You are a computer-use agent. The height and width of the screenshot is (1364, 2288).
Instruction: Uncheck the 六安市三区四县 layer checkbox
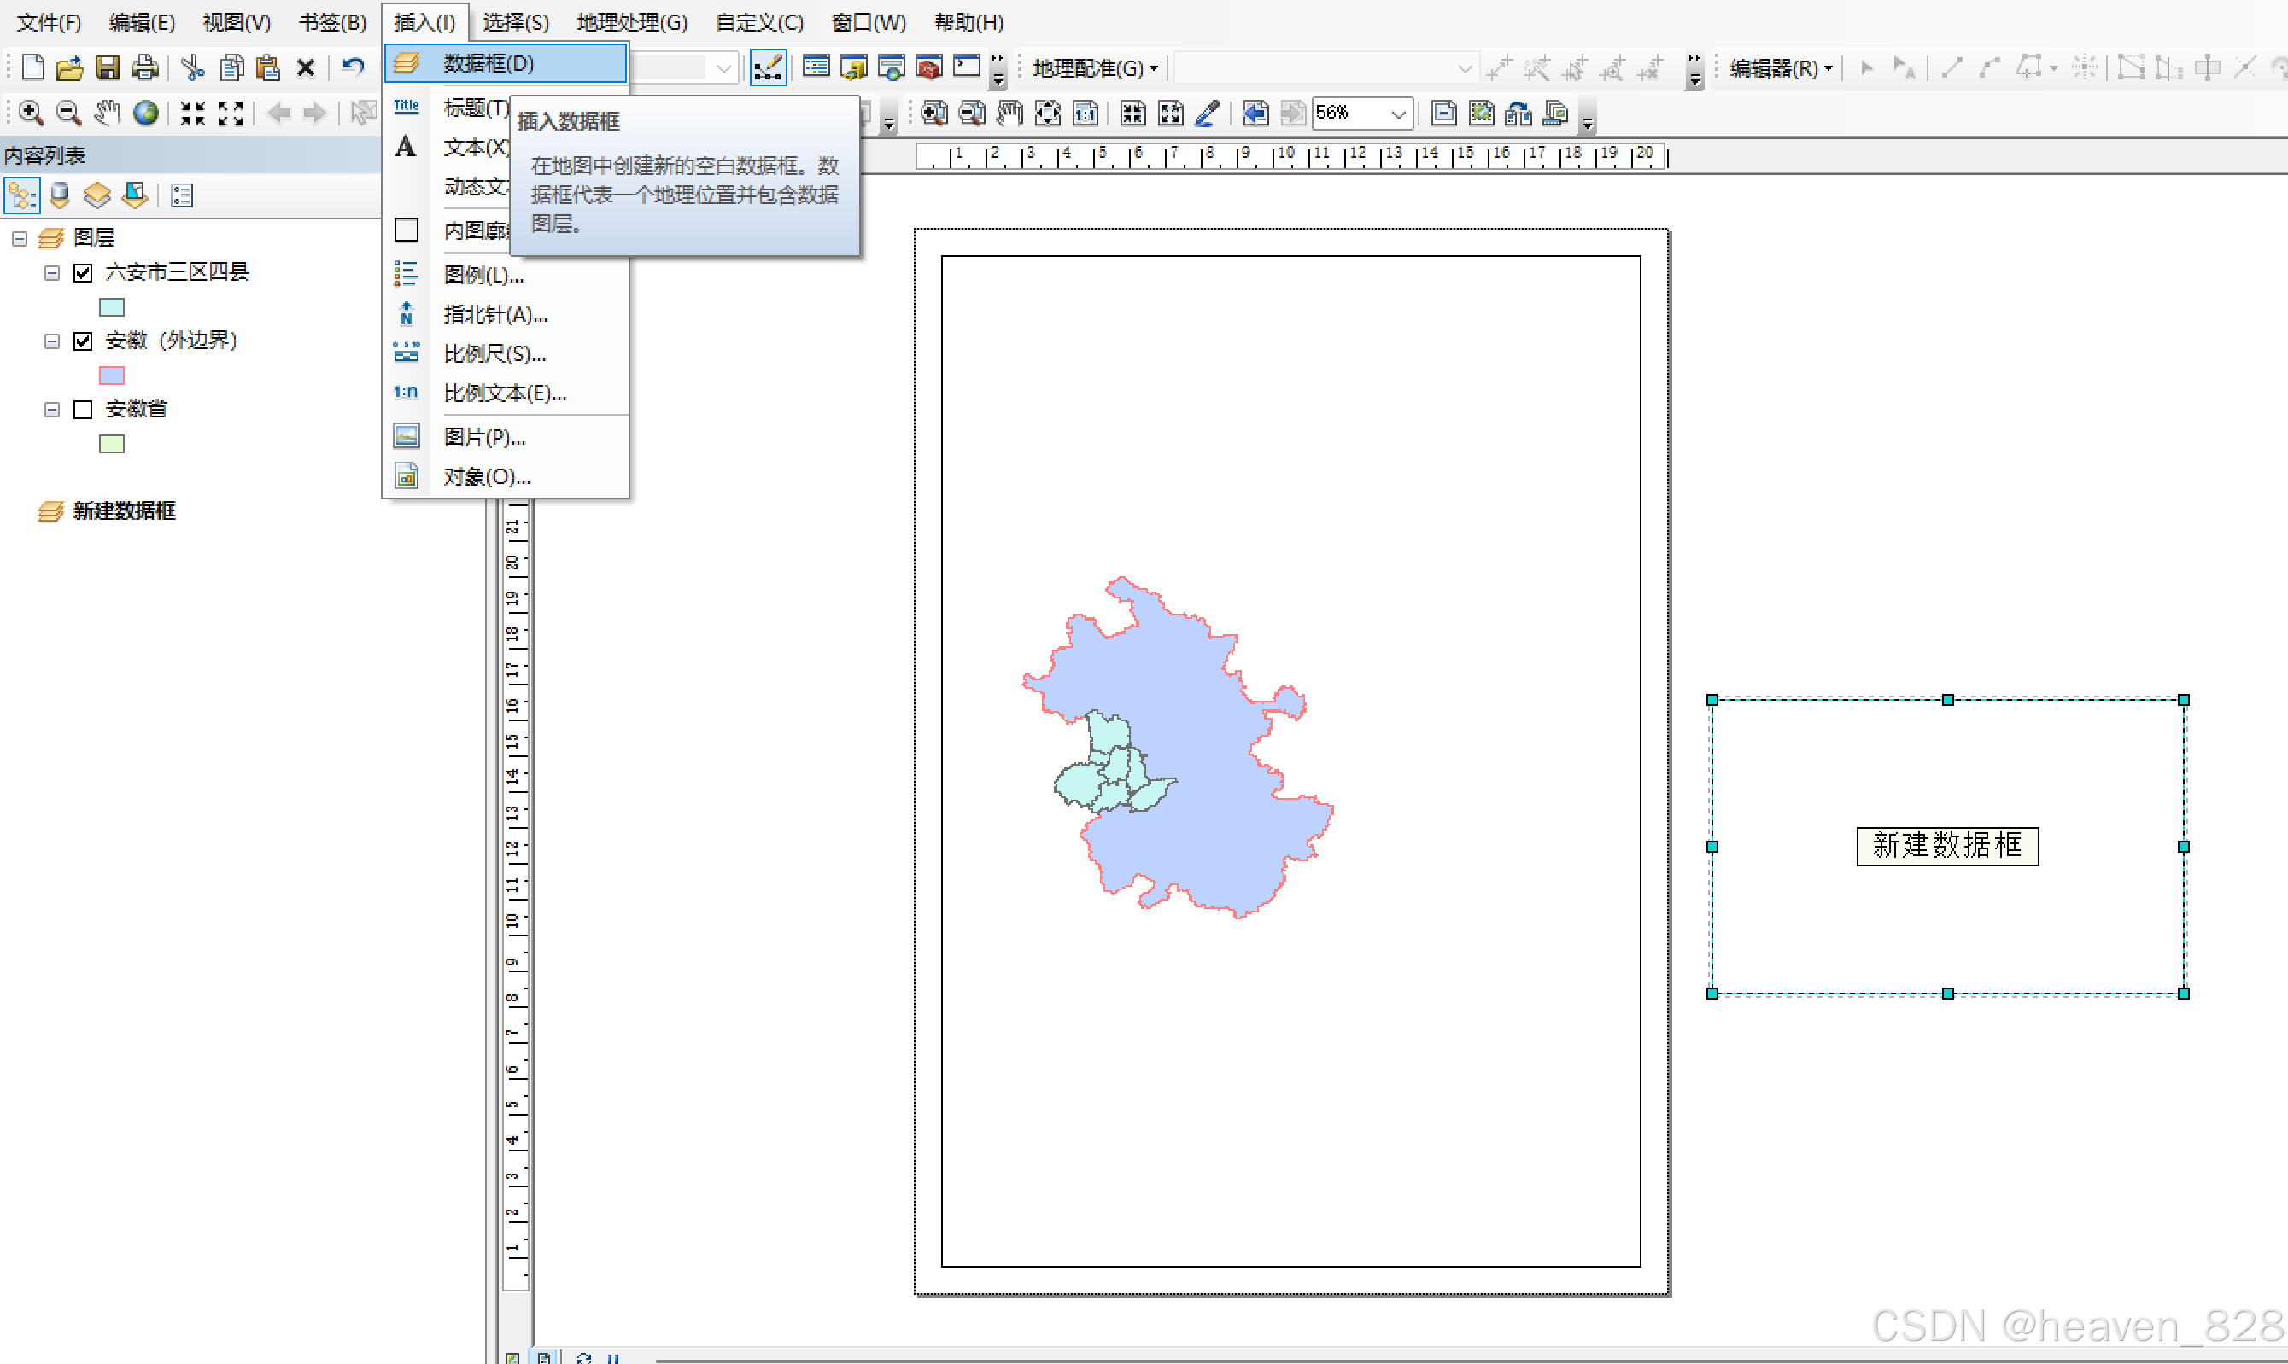[83, 273]
